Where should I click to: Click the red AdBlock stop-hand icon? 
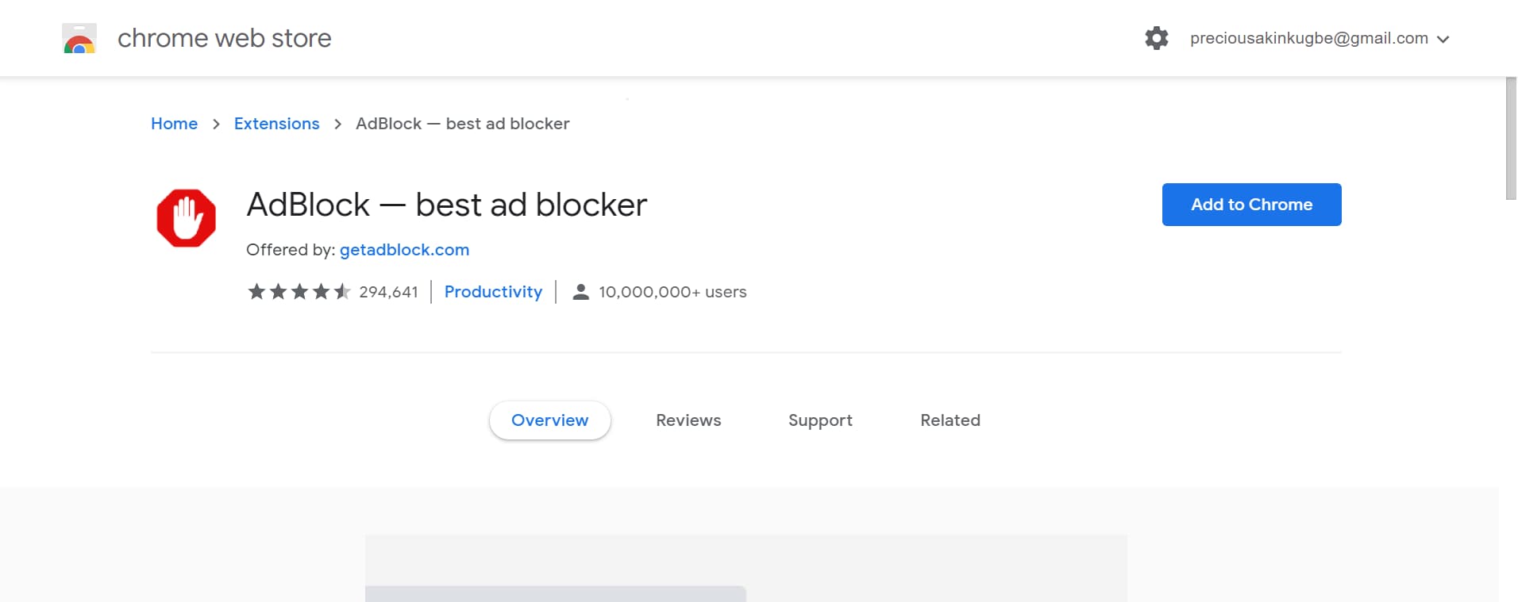[x=187, y=218]
